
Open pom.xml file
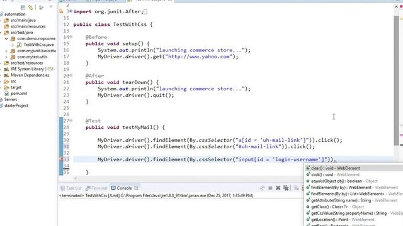point(19,94)
